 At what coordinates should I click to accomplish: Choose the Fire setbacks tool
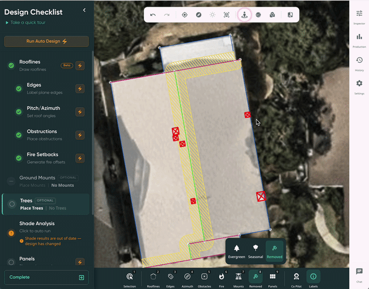221,276
